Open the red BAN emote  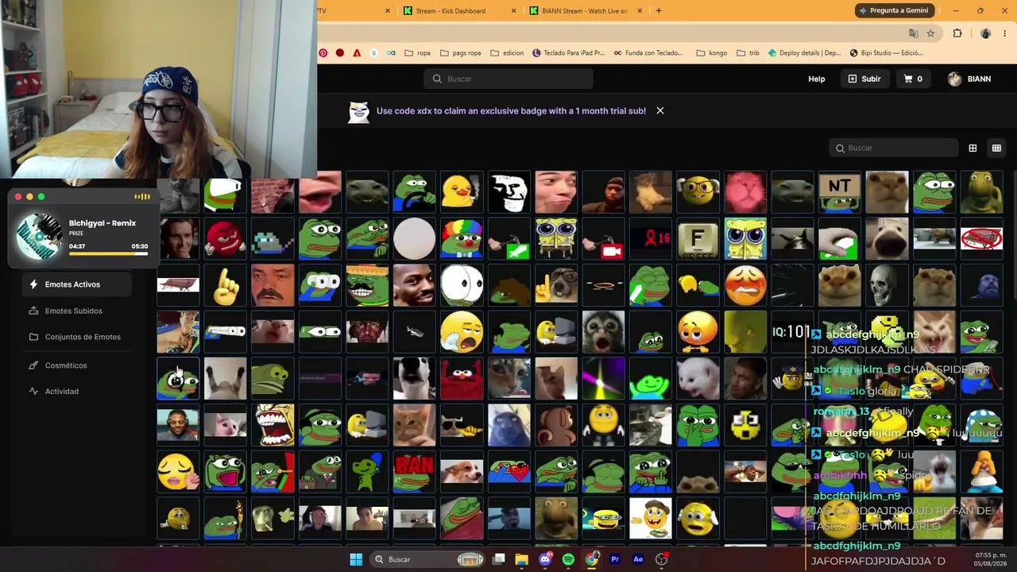(415, 472)
